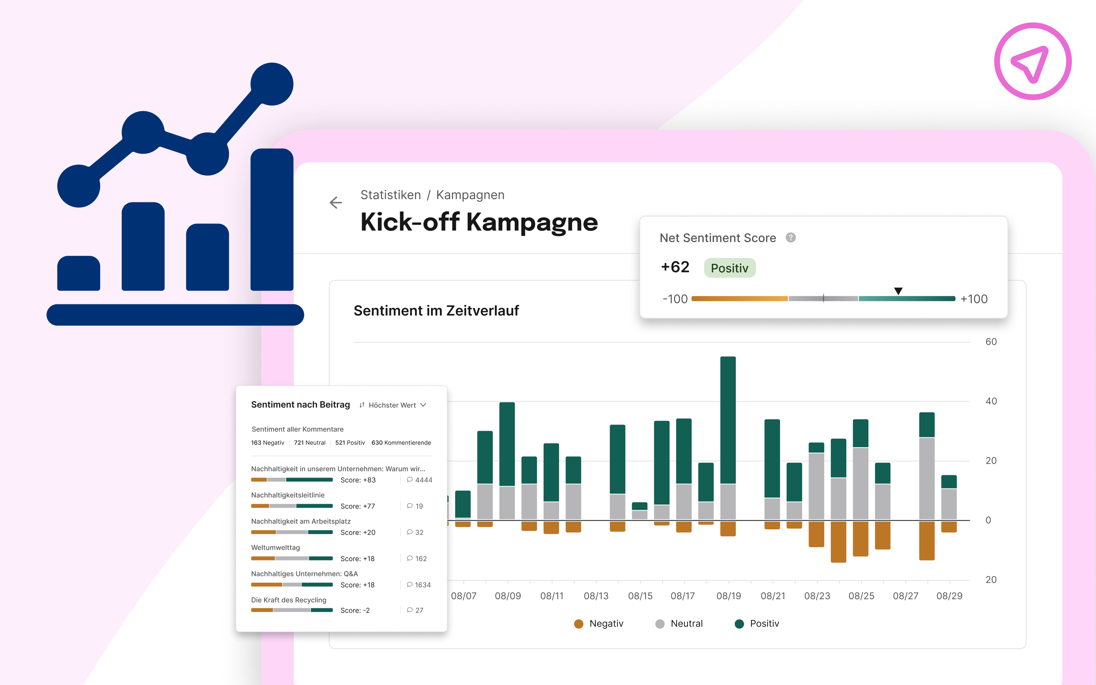The width and height of the screenshot is (1096, 685).
Task: Open the Weltumwelttag post
Action: (275, 548)
